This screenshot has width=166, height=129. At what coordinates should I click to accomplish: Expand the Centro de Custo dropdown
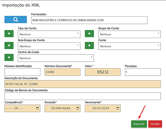(x=56, y=58)
